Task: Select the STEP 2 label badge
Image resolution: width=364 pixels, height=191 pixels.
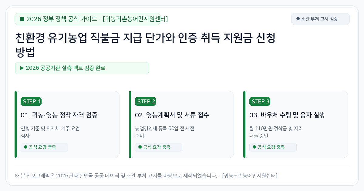Action: [145, 102]
